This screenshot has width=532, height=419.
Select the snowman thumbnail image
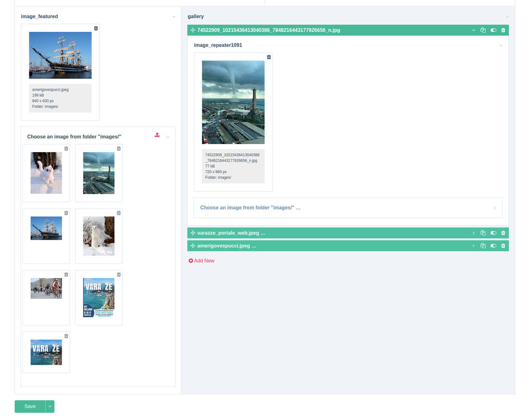(x=46, y=173)
